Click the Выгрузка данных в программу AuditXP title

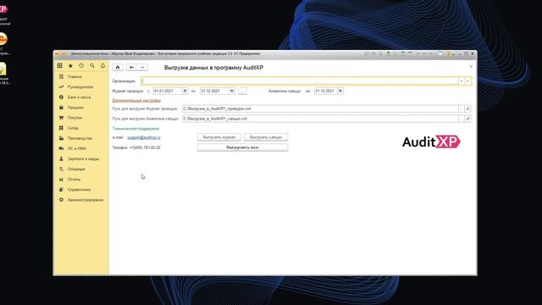click(213, 68)
